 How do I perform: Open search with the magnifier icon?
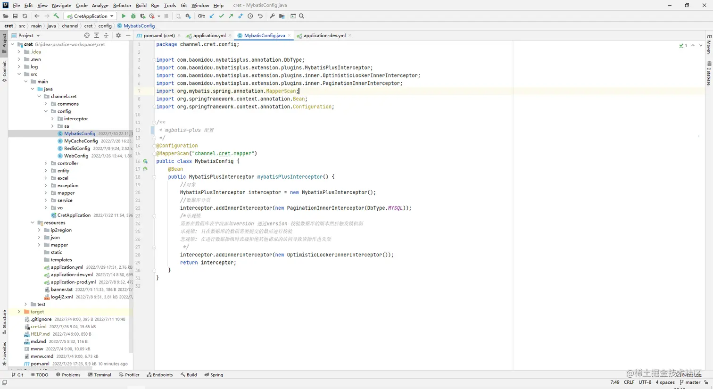[x=302, y=16]
